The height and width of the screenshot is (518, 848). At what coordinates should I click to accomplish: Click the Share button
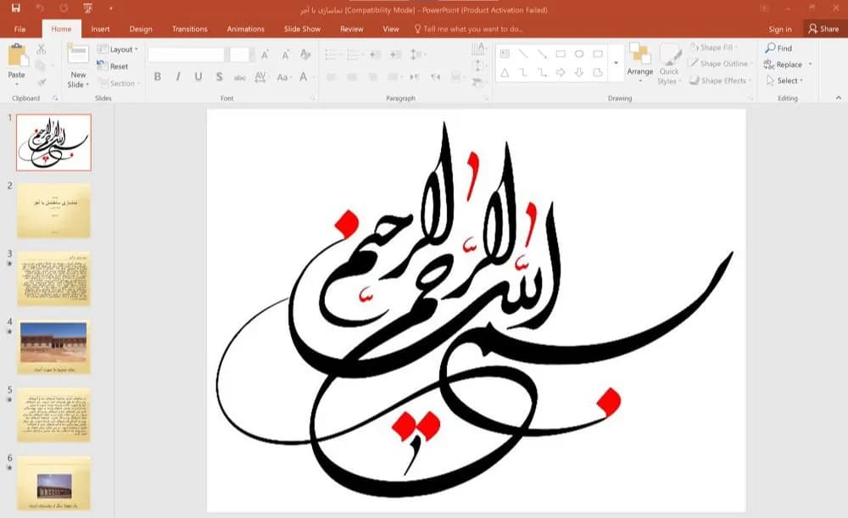pos(823,29)
